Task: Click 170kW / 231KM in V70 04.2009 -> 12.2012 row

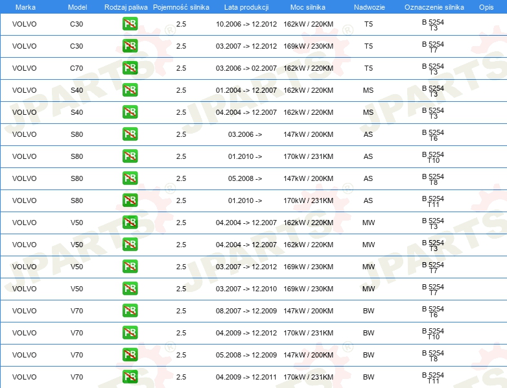Action: pos(309,333)
